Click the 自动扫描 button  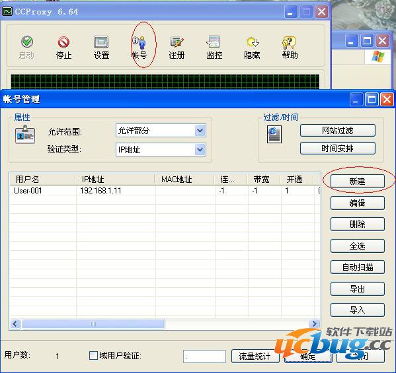pos(358,267)
